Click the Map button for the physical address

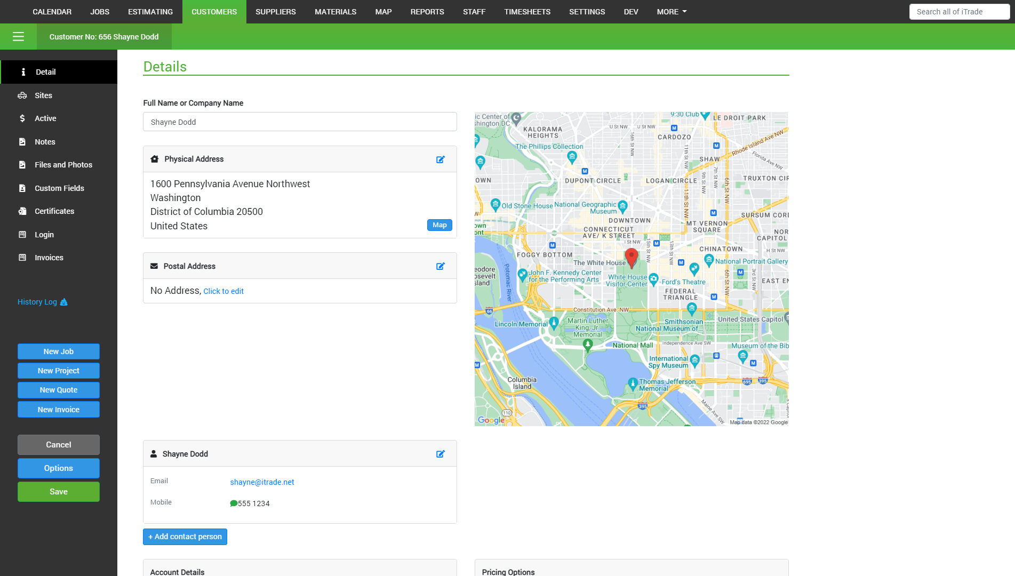tap(439, 225)
